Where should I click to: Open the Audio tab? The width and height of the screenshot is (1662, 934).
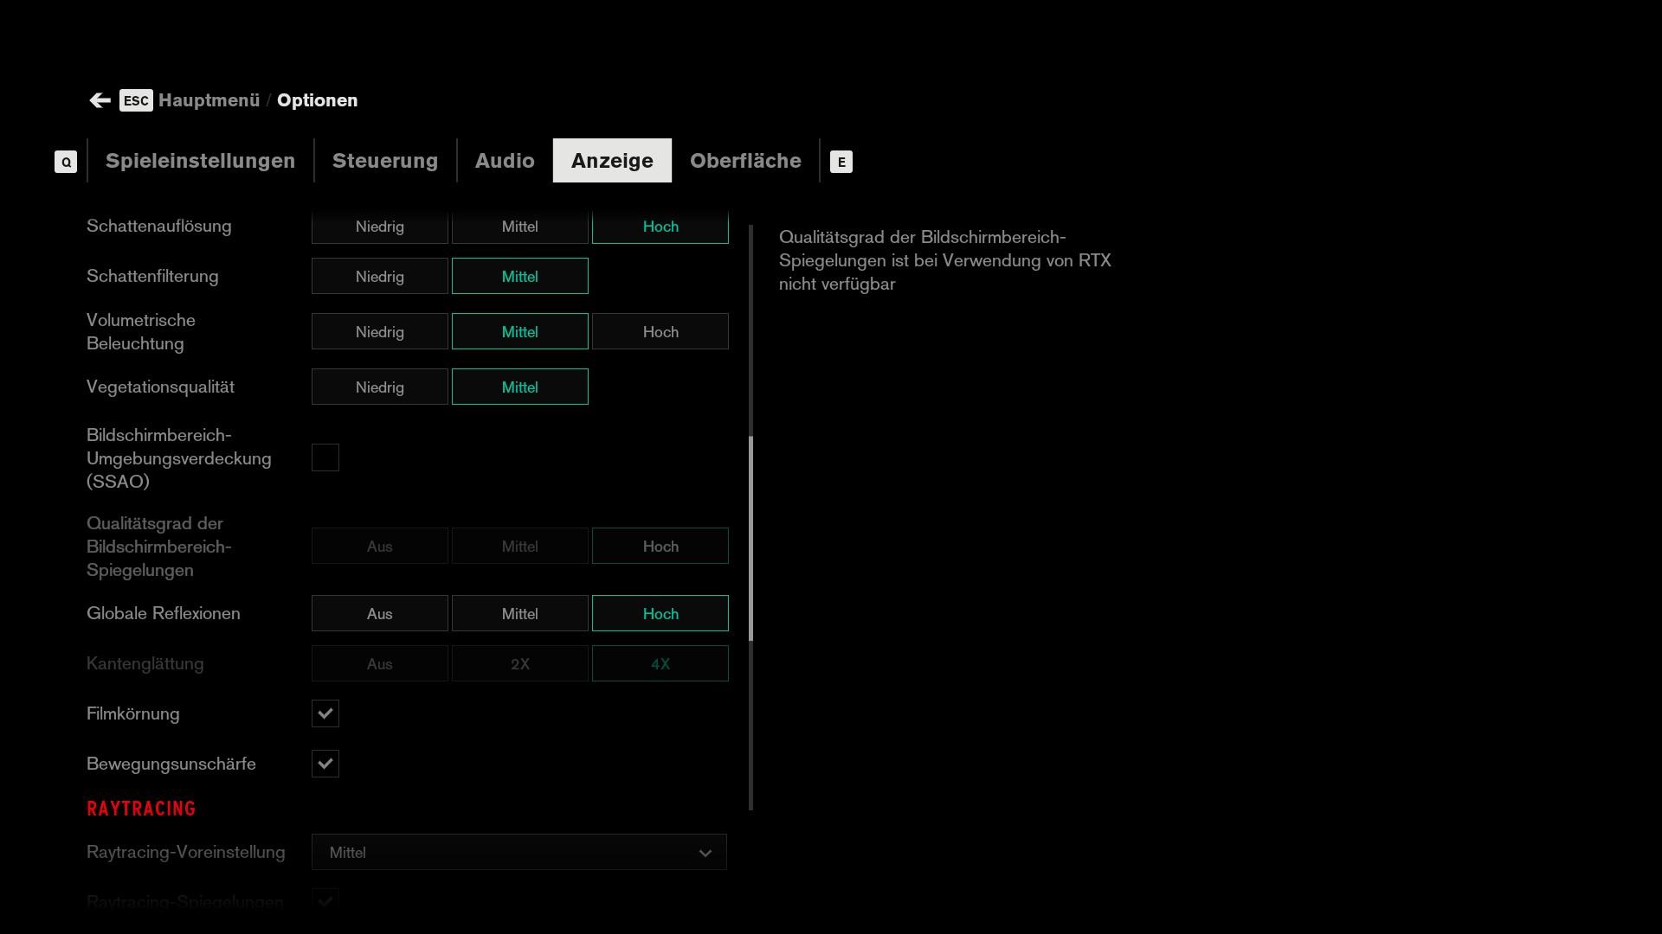click(x=505, y=161)
